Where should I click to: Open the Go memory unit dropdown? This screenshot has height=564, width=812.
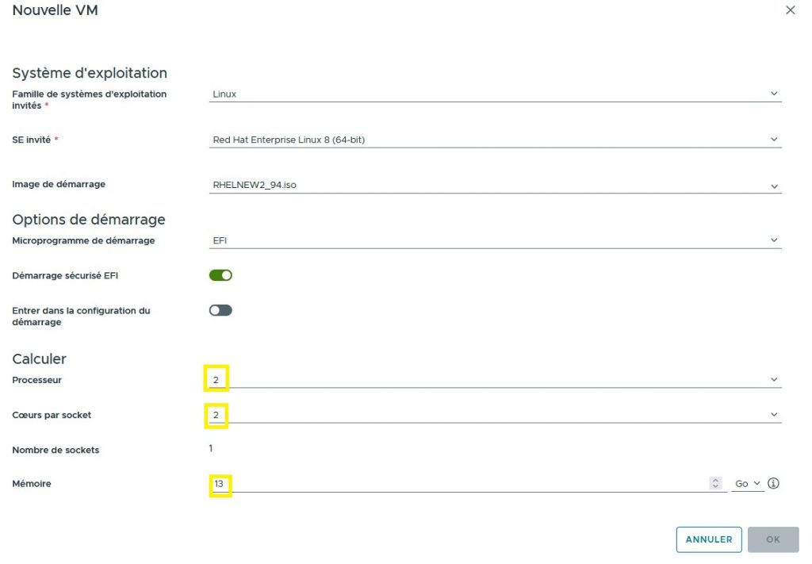pyautogui.click(x=747, y=483)
